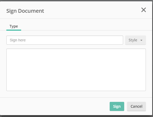Close the Sign Document dialog with X
This screenshot has height=117, width=153.
point(143,10)
